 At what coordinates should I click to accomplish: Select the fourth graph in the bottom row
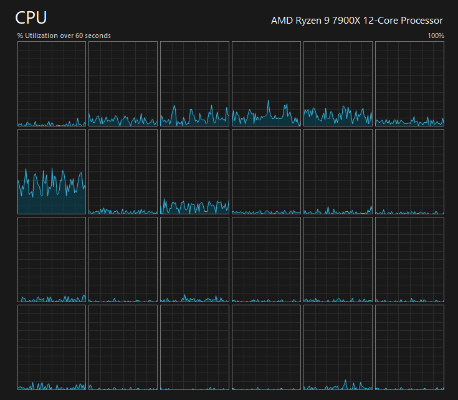(267, 348)
